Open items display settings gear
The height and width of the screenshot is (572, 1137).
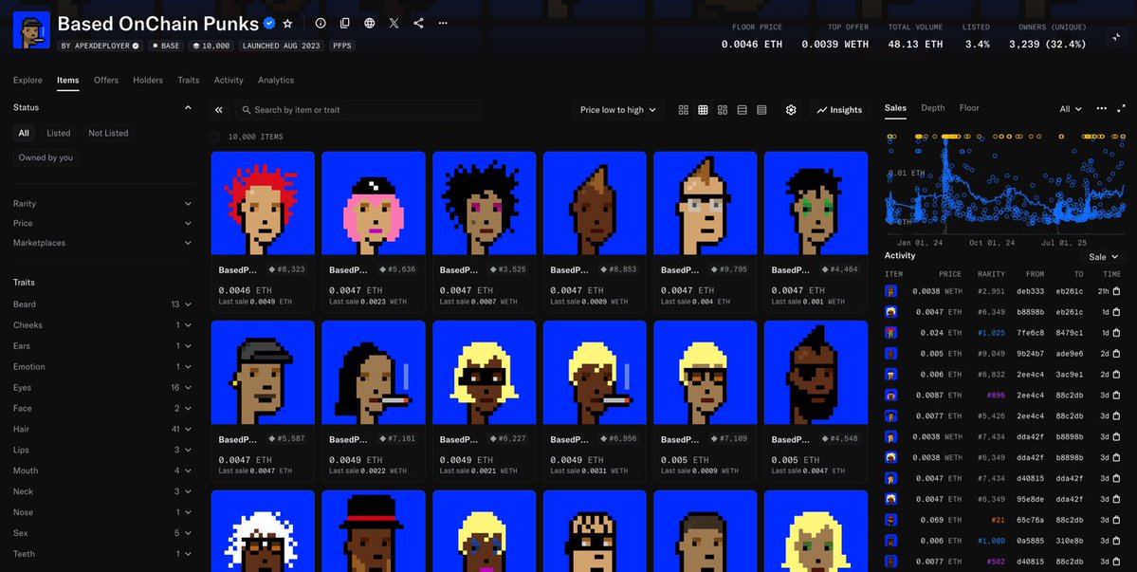click(x=791, y=110)
